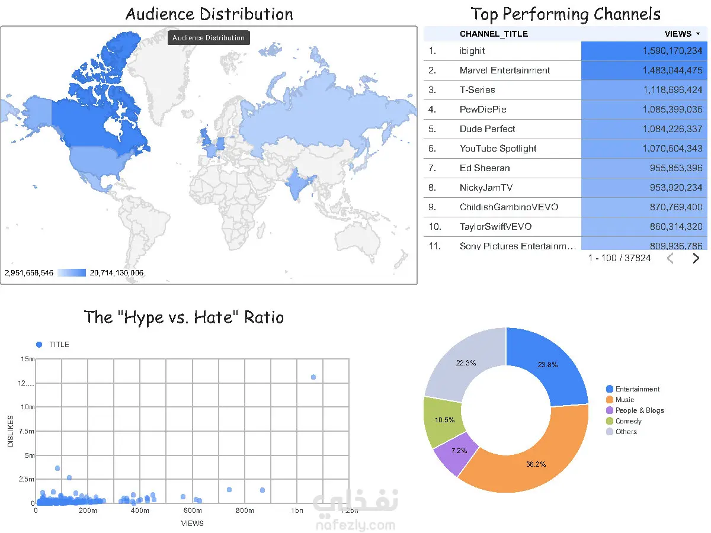Click the Others legend entry
The image size is (711, 533).
coord(622,432)
